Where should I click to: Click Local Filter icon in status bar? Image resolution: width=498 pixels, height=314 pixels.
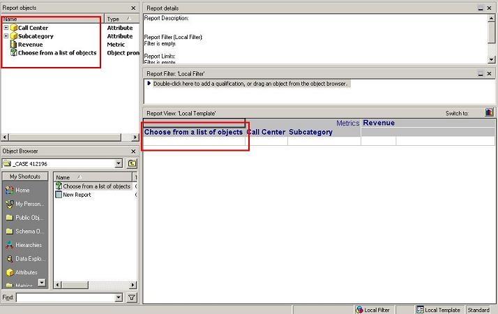coord(360,309)
